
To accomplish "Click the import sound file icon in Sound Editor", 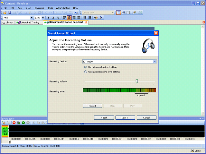I will point(4,123).
